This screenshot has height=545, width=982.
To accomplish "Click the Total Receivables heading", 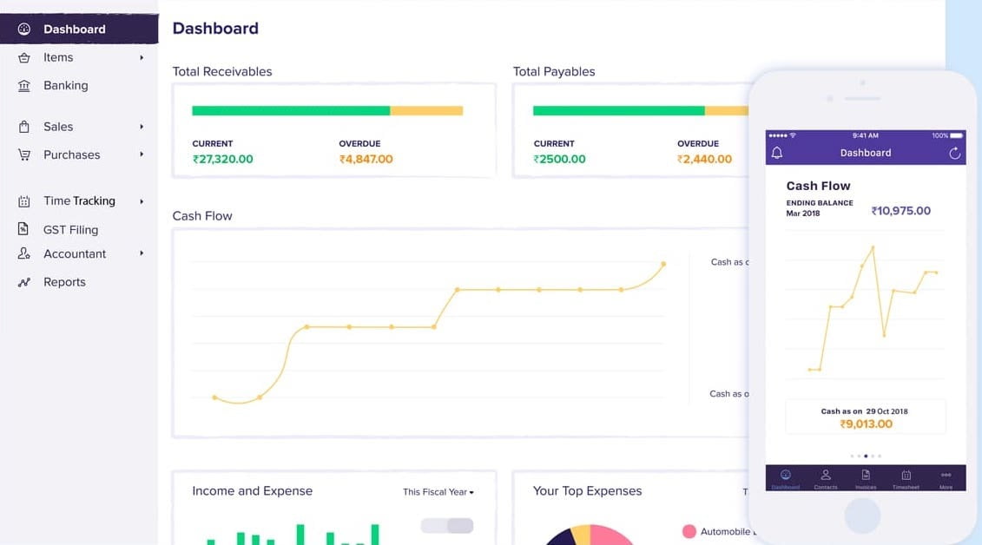I will point(222,71).
